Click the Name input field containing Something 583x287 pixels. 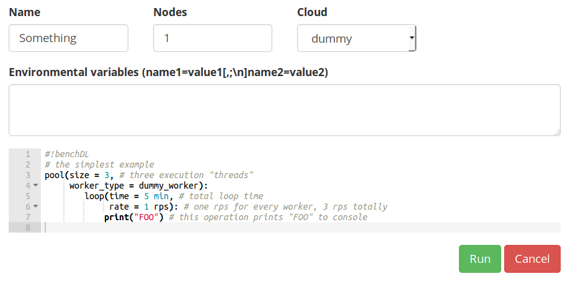point(68,38)
